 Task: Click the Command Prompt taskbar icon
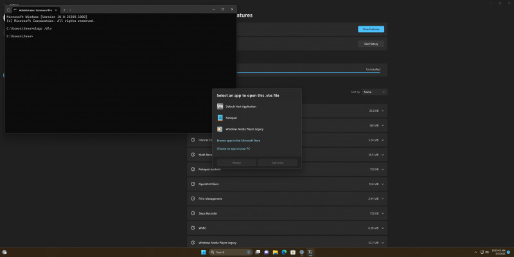309,252
